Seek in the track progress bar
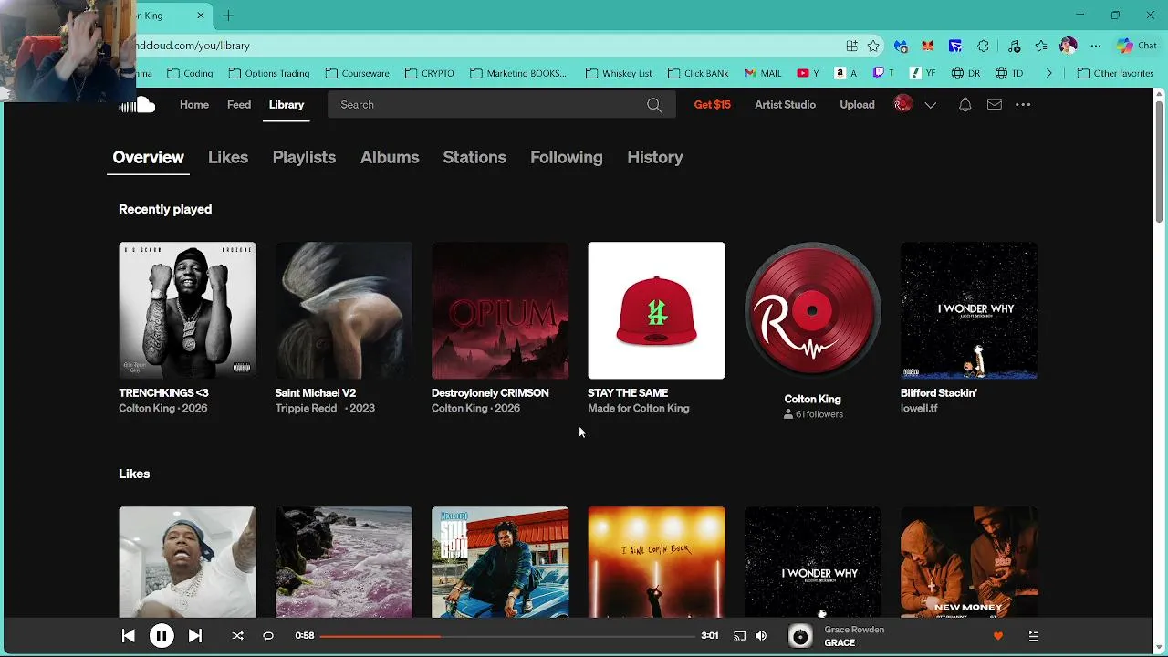The height and width of the screenshot is (657, 1168). [508, 636]
